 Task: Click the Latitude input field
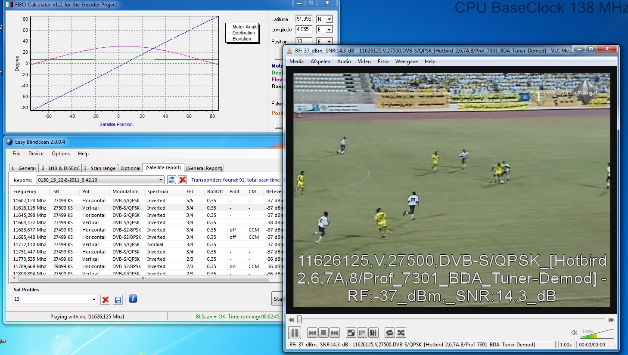[304, 19]
